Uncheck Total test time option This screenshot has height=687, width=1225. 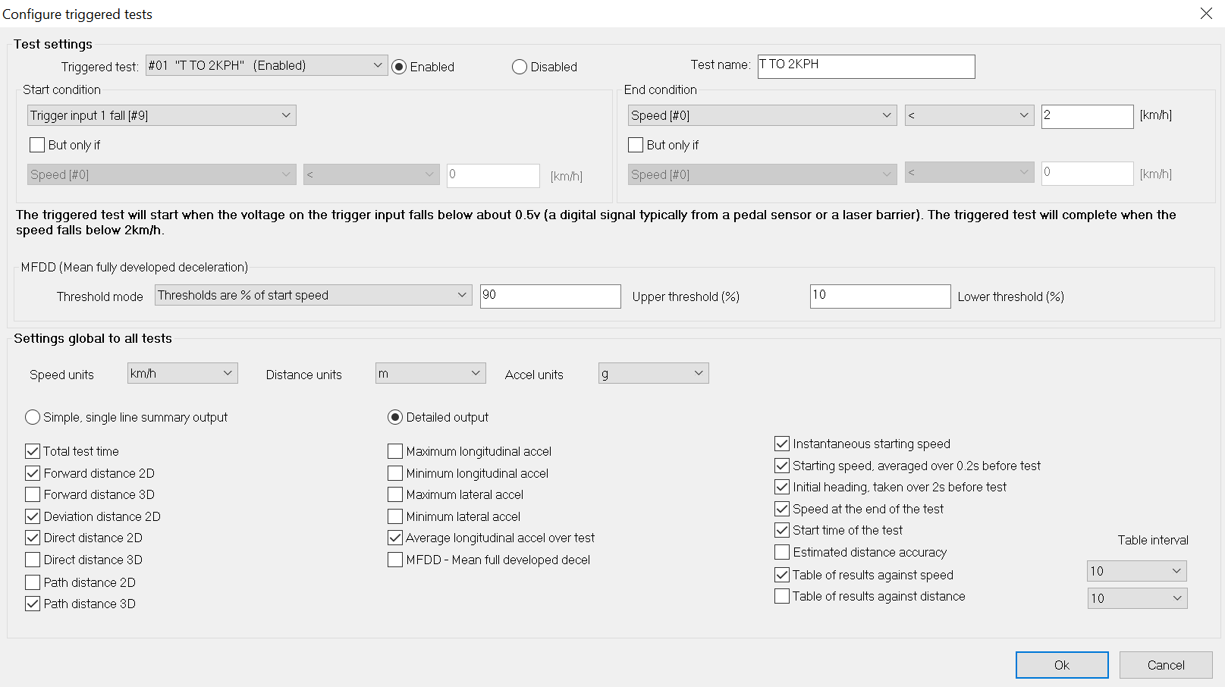[33, 451]
